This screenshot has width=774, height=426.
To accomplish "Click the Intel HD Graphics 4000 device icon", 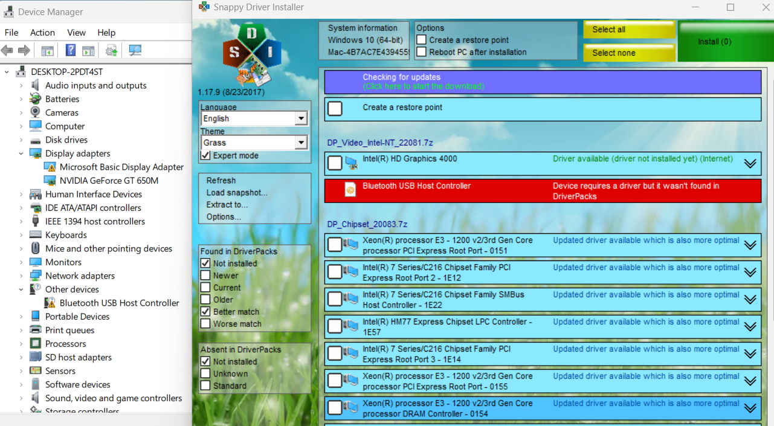I will tap(351, 163).
